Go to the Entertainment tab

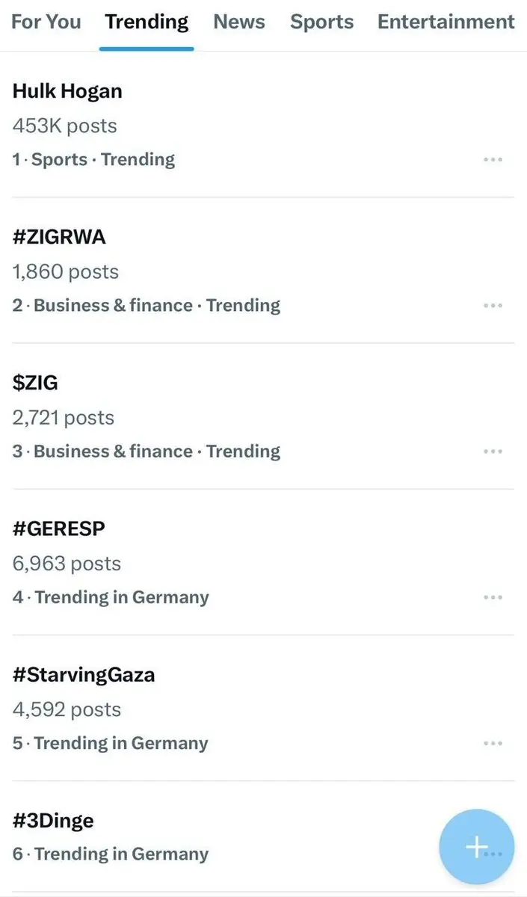(446, 22)
